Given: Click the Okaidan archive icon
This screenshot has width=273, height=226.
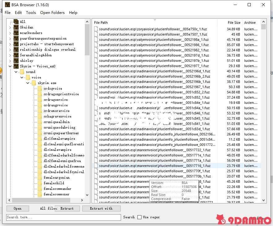Looking at the screenshot, I should [x=16, y=27].
